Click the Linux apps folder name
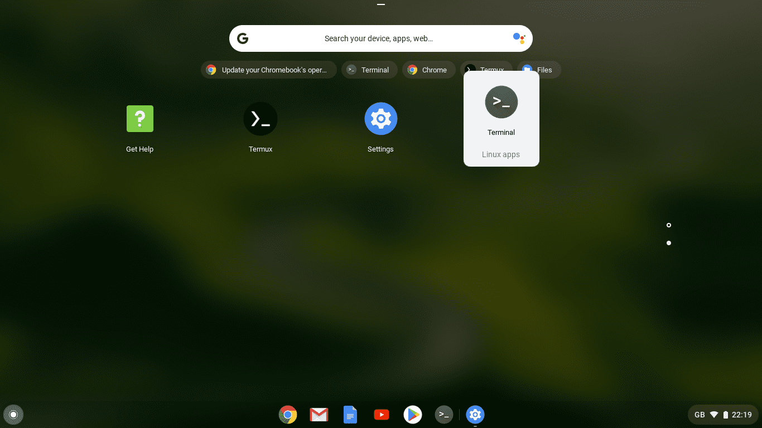 501,154
